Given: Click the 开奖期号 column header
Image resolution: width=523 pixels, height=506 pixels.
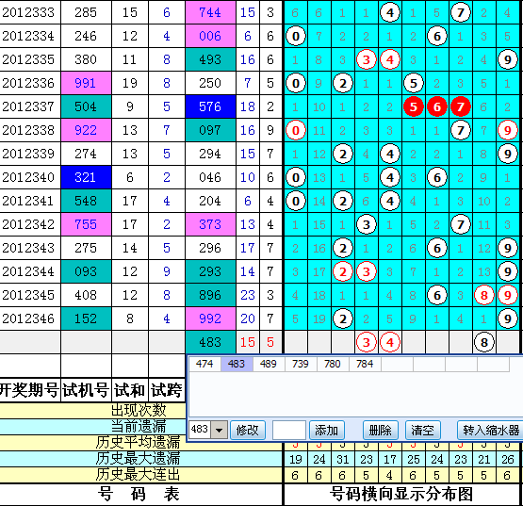Looking at the screenshot, I should click(x=29, y=389).
